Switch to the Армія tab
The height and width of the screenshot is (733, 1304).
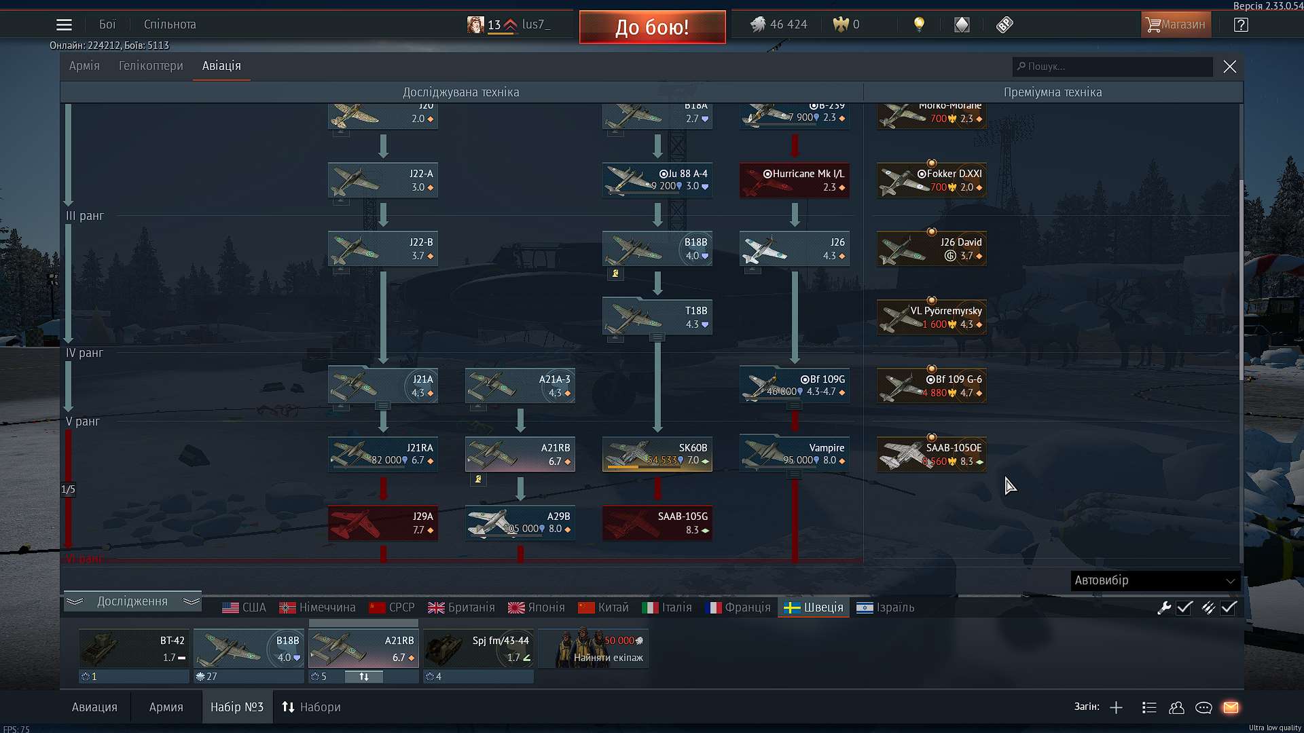click(x=84, y=66)
